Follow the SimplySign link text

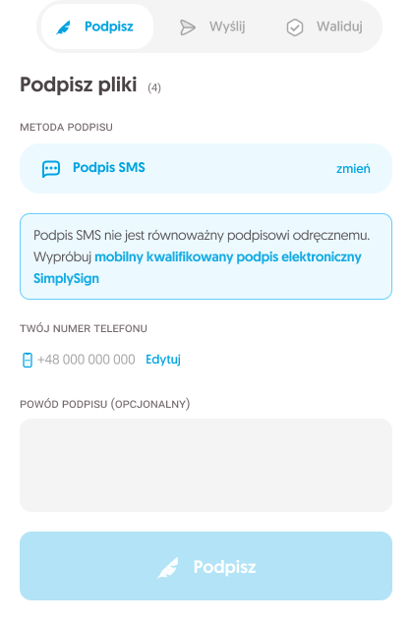[66, 278]
